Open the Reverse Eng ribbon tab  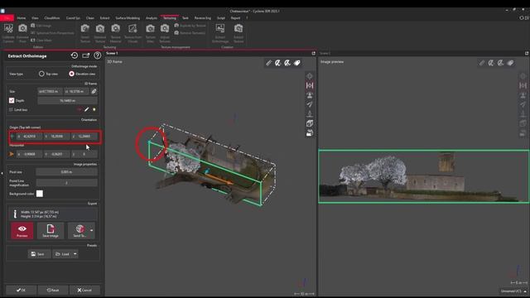coord(202,18)
